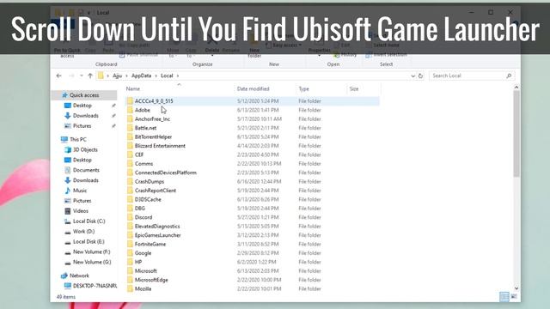Click the Mozilla folder name
550x309 pixels.
143,288
